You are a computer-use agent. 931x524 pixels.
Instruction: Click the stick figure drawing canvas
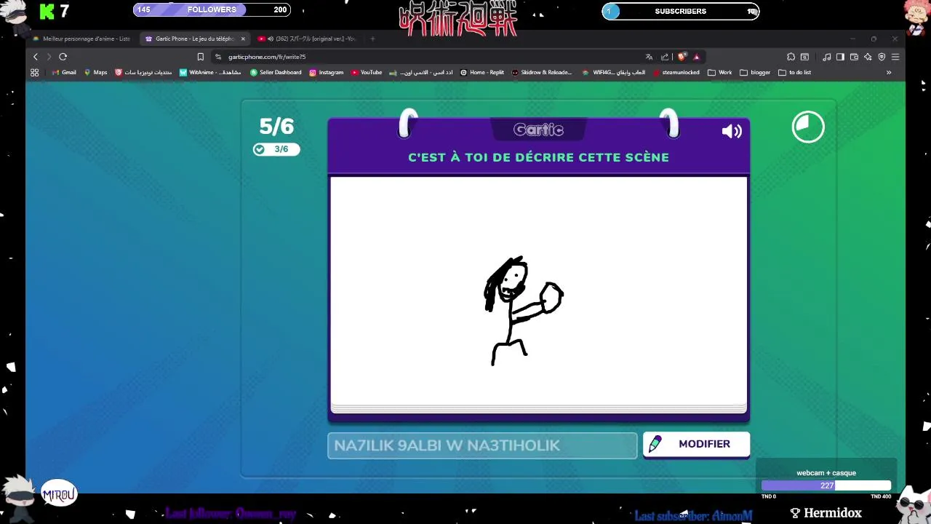pyautogui.click(x=538, y=291)
